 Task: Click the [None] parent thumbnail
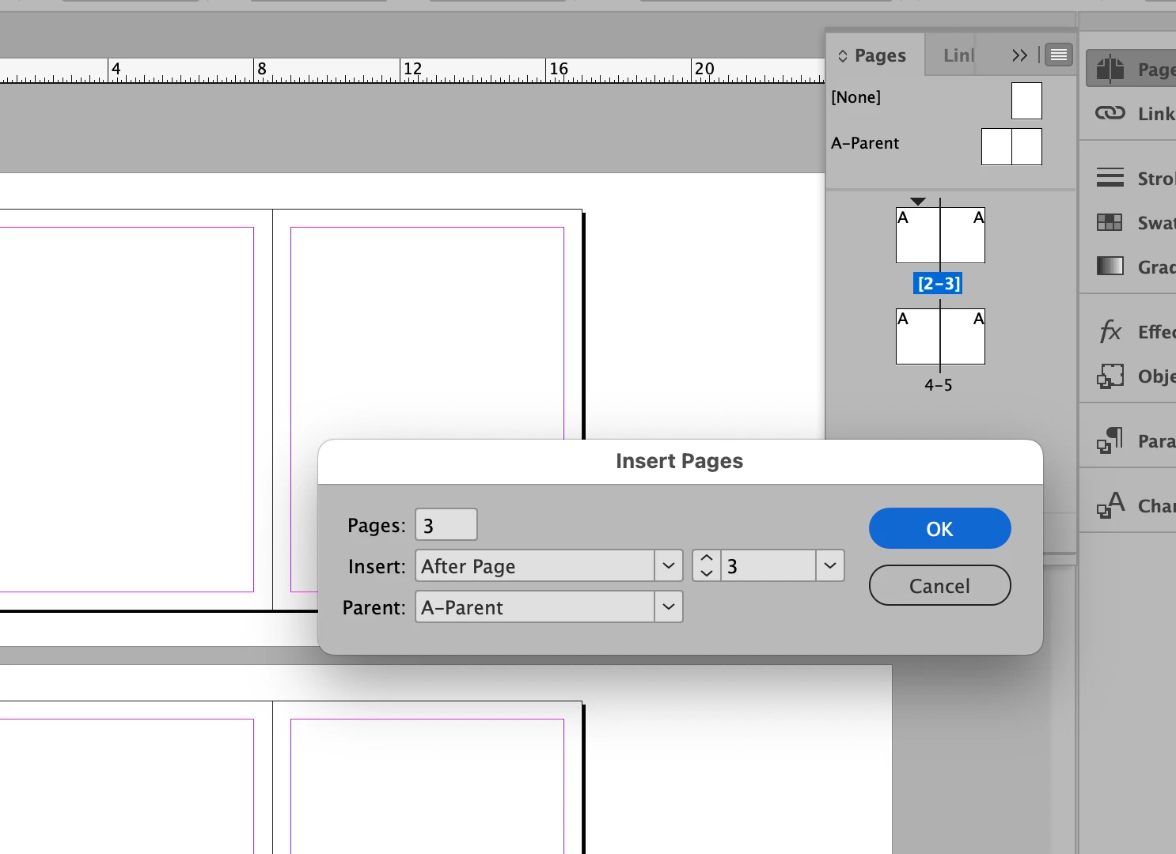pyautogui.click(x=1026, y=101)
